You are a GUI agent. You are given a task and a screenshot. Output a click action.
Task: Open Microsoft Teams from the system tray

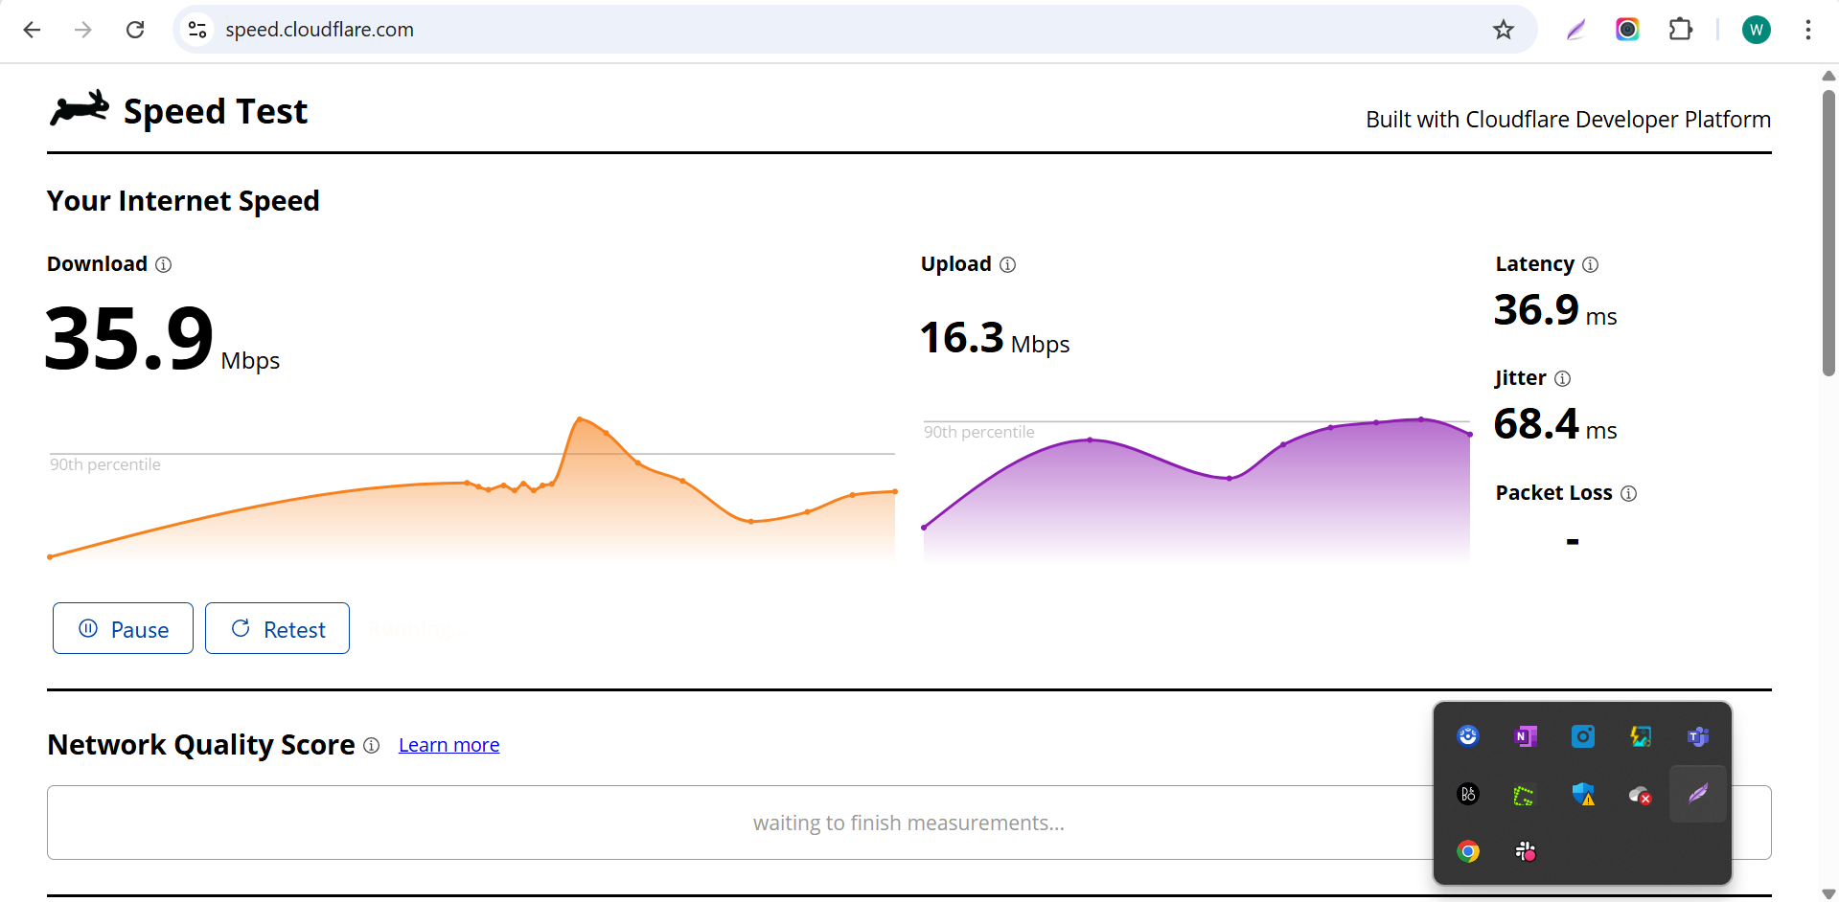1697,736
